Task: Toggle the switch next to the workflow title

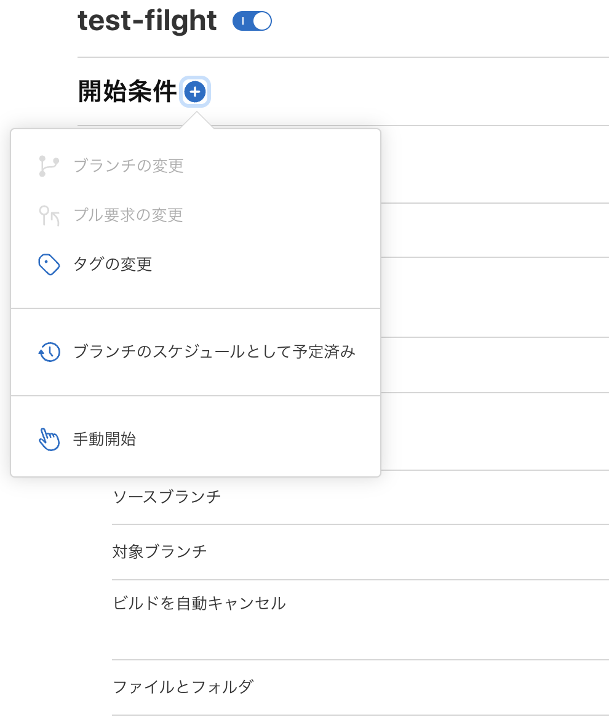Action: point(252,20)
